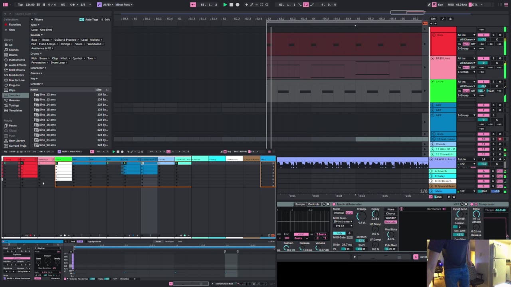Set Kick monitoring to Auto
The height and width of the screenshot is (287, 511).
(x=466, y=44)
